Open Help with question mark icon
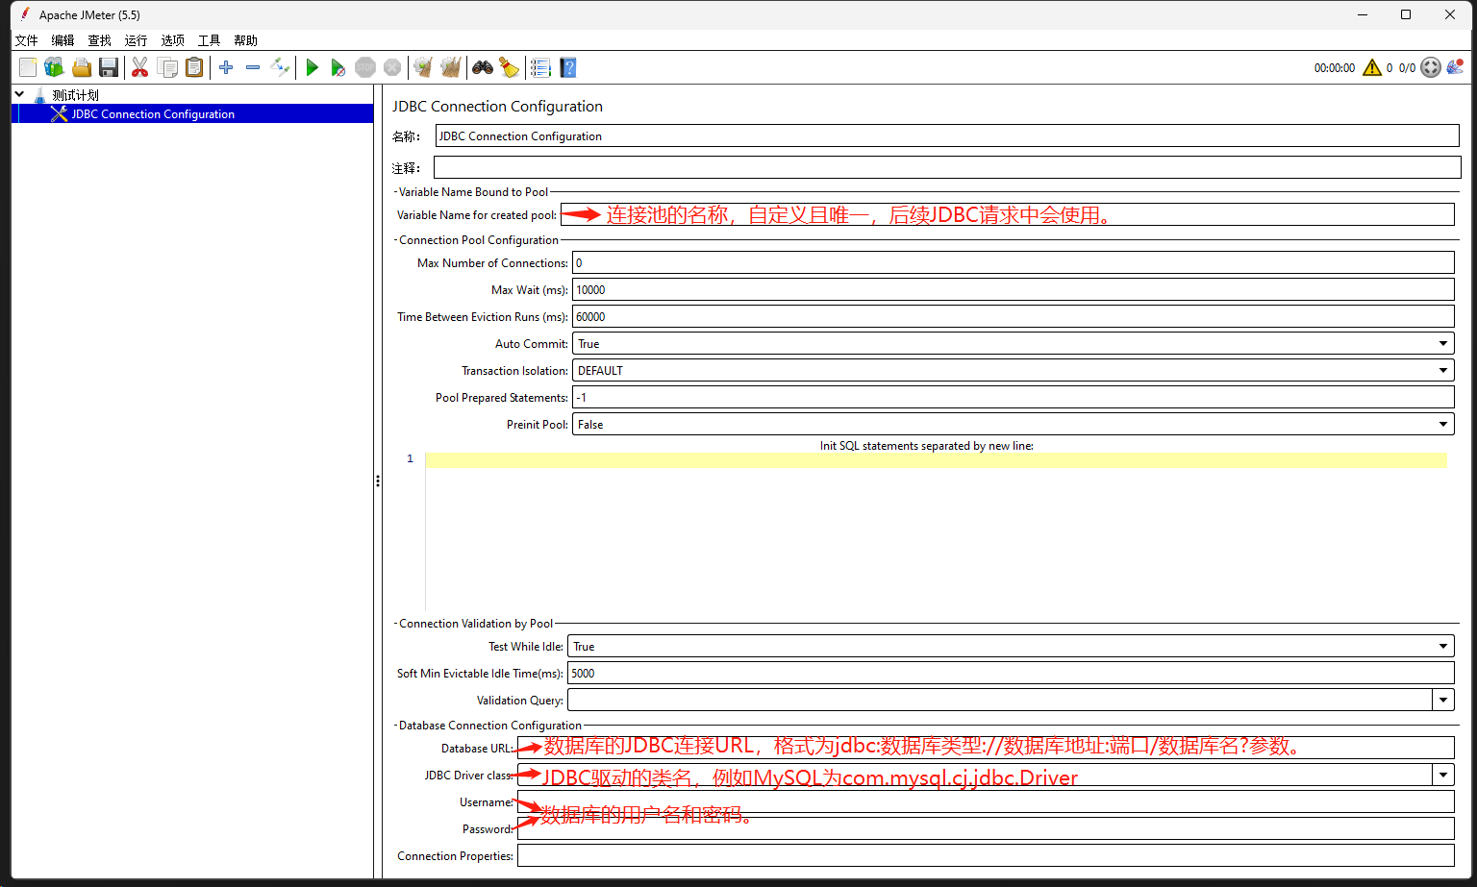Screen dimensions: 1477x887 [568, 67]
